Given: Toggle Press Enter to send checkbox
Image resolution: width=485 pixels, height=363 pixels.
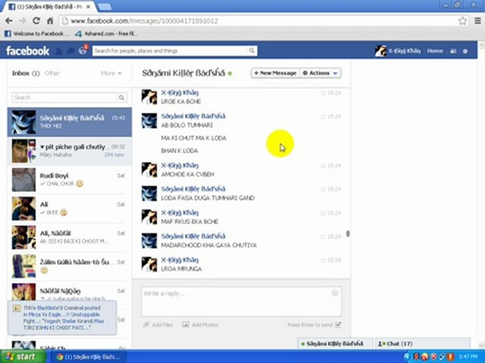Looking at the screenshot, I should tap(338, 325).
